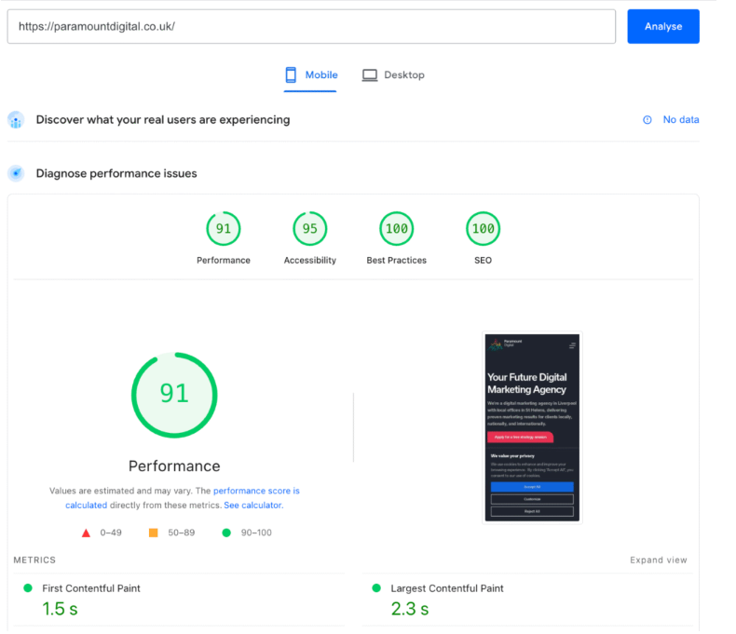736x634 pixels.
Task: Click the Analyse button
Action: 662,26
